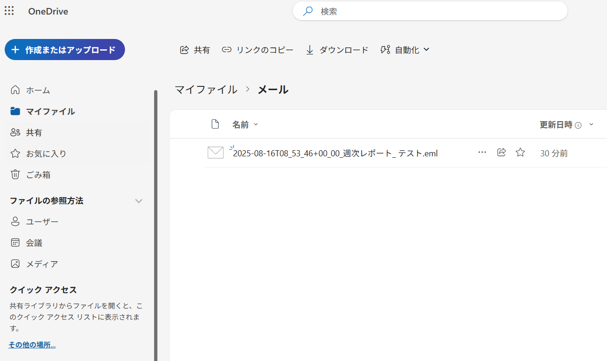
Task: Click the ホーム house icon
Action: point(16,90)
